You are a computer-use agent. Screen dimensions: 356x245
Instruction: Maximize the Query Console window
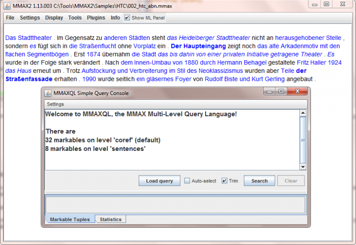[281, 91]
